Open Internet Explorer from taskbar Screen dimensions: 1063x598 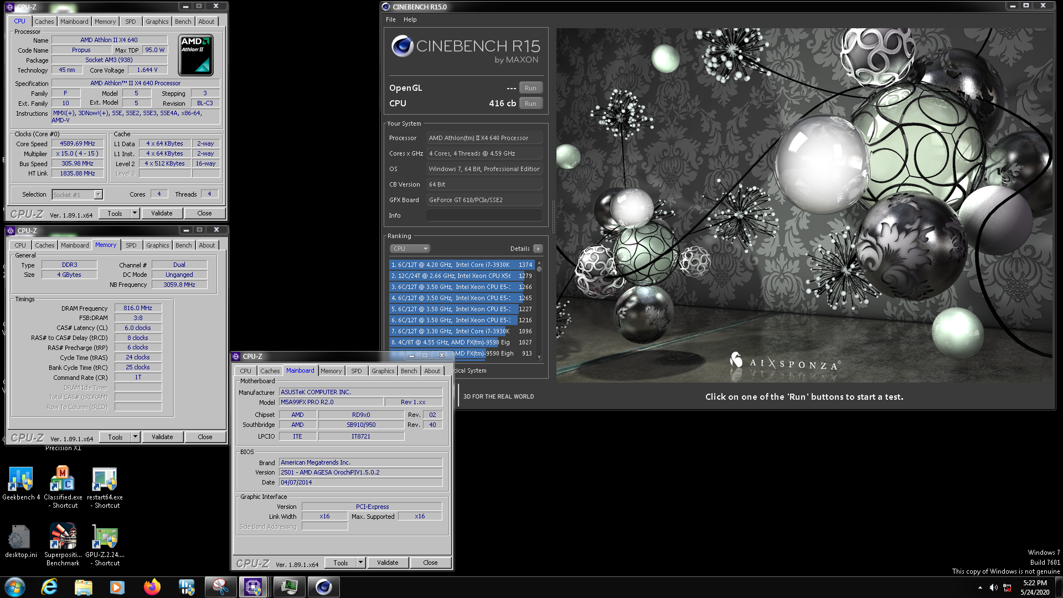[x=49, y=587]
